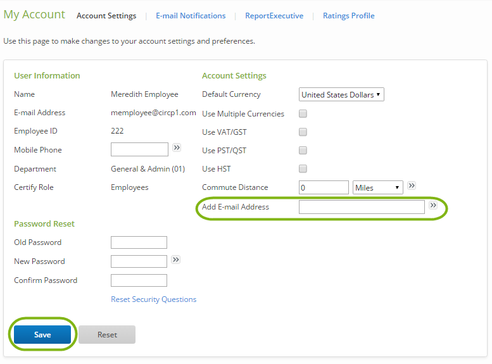Toggle the Use HST checkbox
492x364 pixels.
[x=303, y=169]
